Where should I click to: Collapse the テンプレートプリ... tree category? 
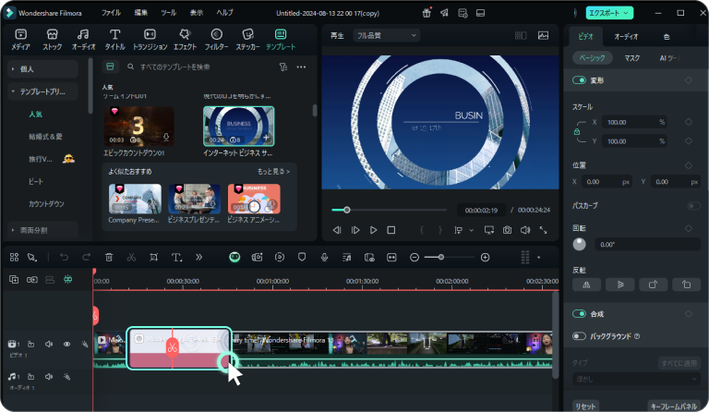tap(43, 91)
